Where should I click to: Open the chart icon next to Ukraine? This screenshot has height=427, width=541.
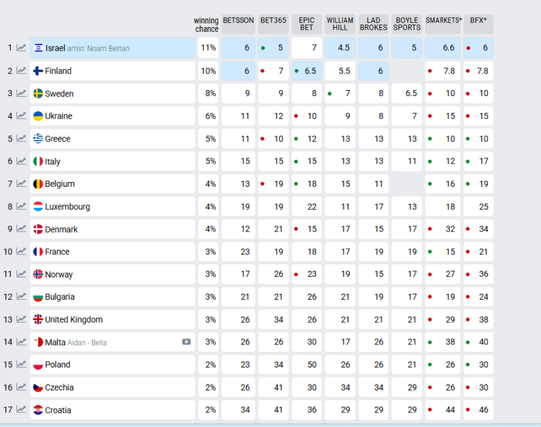click(22, 116)
